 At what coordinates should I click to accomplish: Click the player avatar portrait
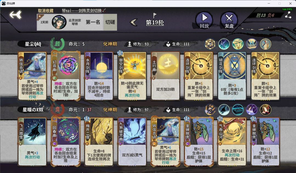point(59,22)
